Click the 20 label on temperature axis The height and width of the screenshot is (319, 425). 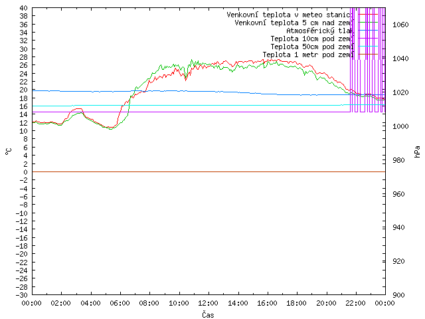click(24, 90)
